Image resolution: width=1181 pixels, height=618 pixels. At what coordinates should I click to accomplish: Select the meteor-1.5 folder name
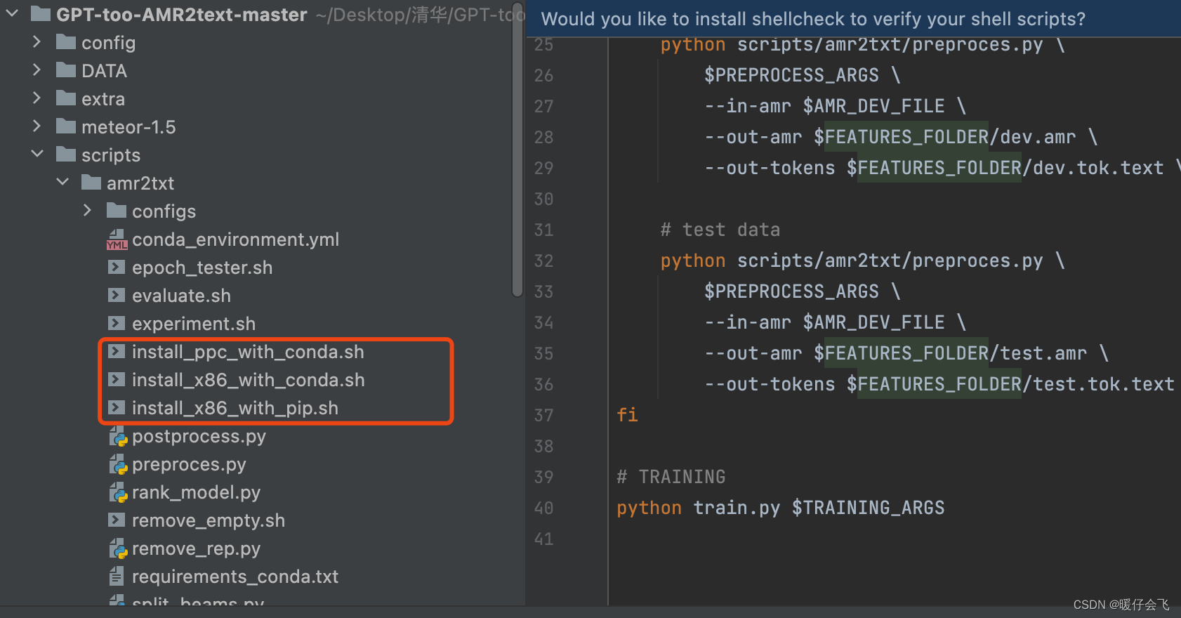click(x=128, y=127)
